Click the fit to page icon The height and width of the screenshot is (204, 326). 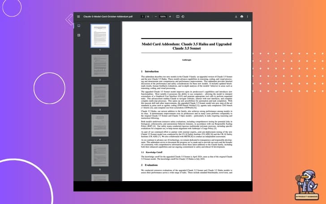point(178,17)
